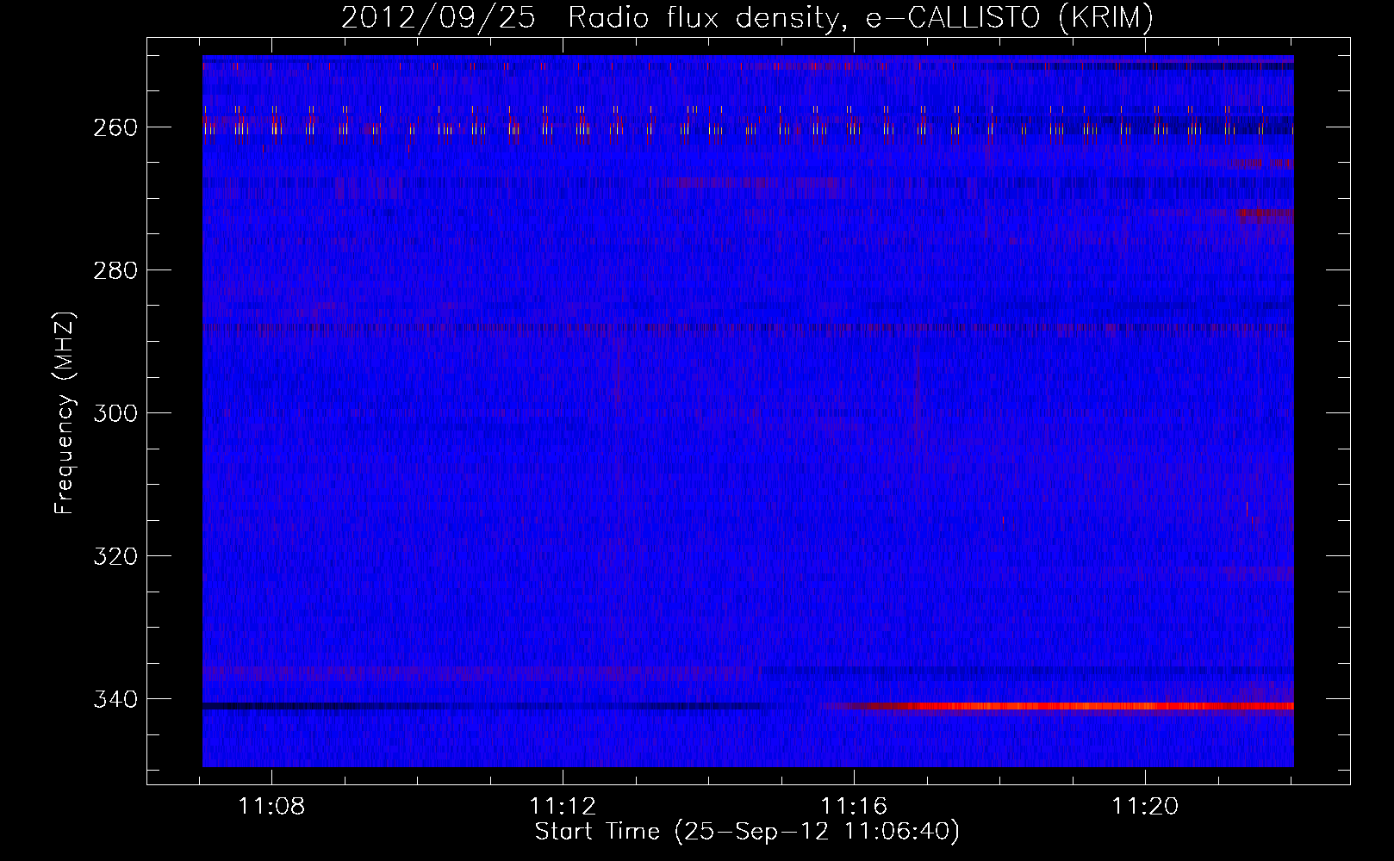Screen dimensions: 1394x861
Task: Click the 11:16 time axis label
Action: [x=854, y=807]
